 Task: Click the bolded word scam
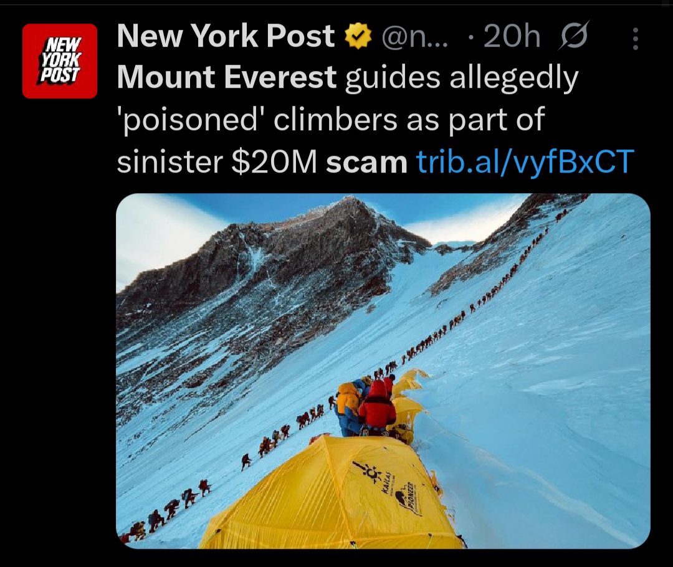366,163
